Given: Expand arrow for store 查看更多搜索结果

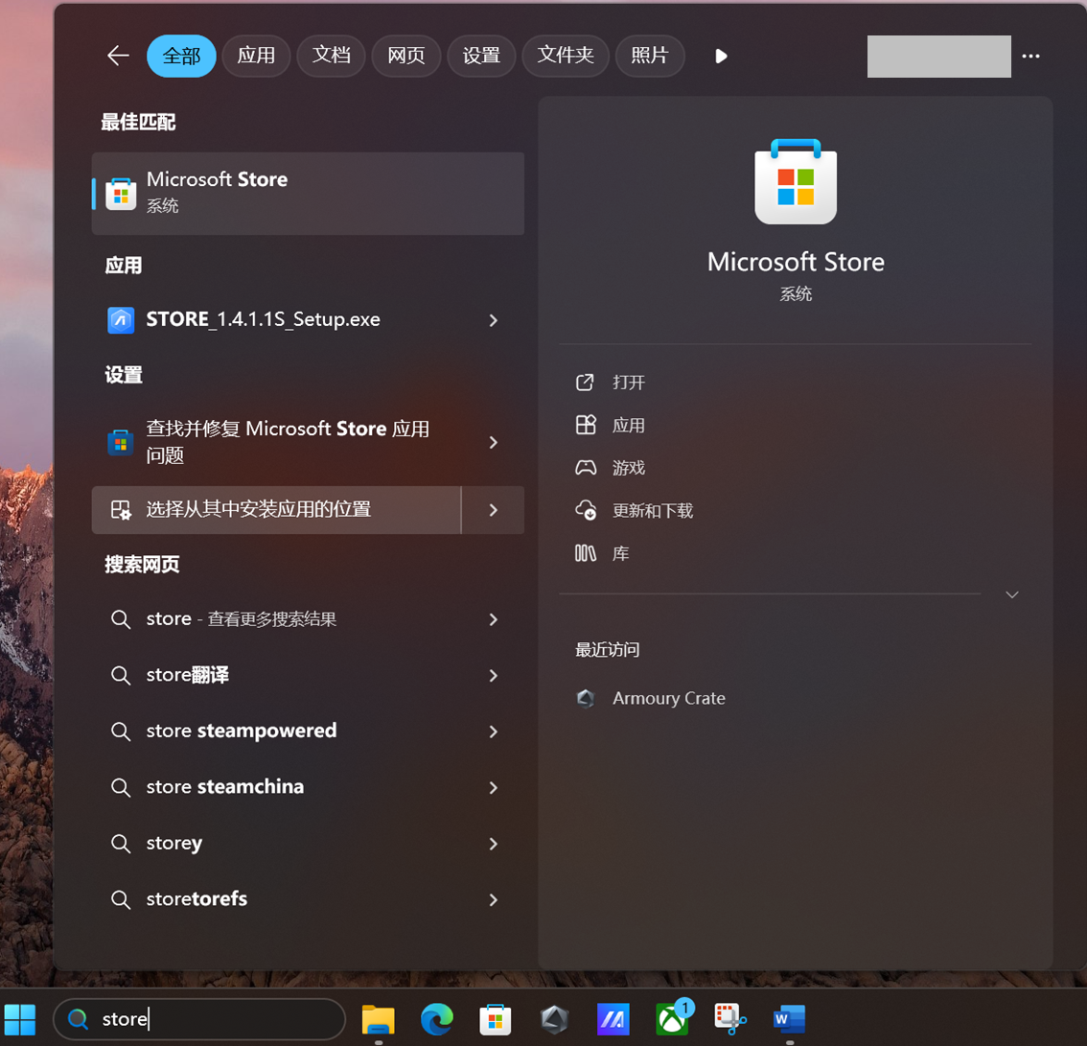Looking at the screenshot, I should [493, 619].
